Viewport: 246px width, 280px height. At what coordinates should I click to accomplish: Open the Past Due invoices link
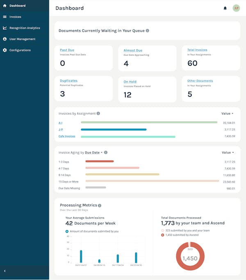67,50
